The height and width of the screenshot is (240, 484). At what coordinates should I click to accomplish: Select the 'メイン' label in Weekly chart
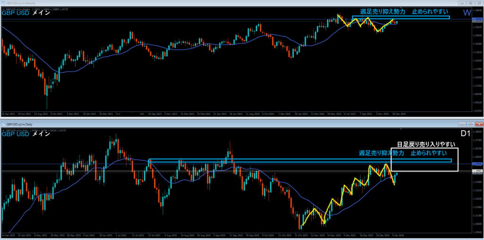click(41, 13)
